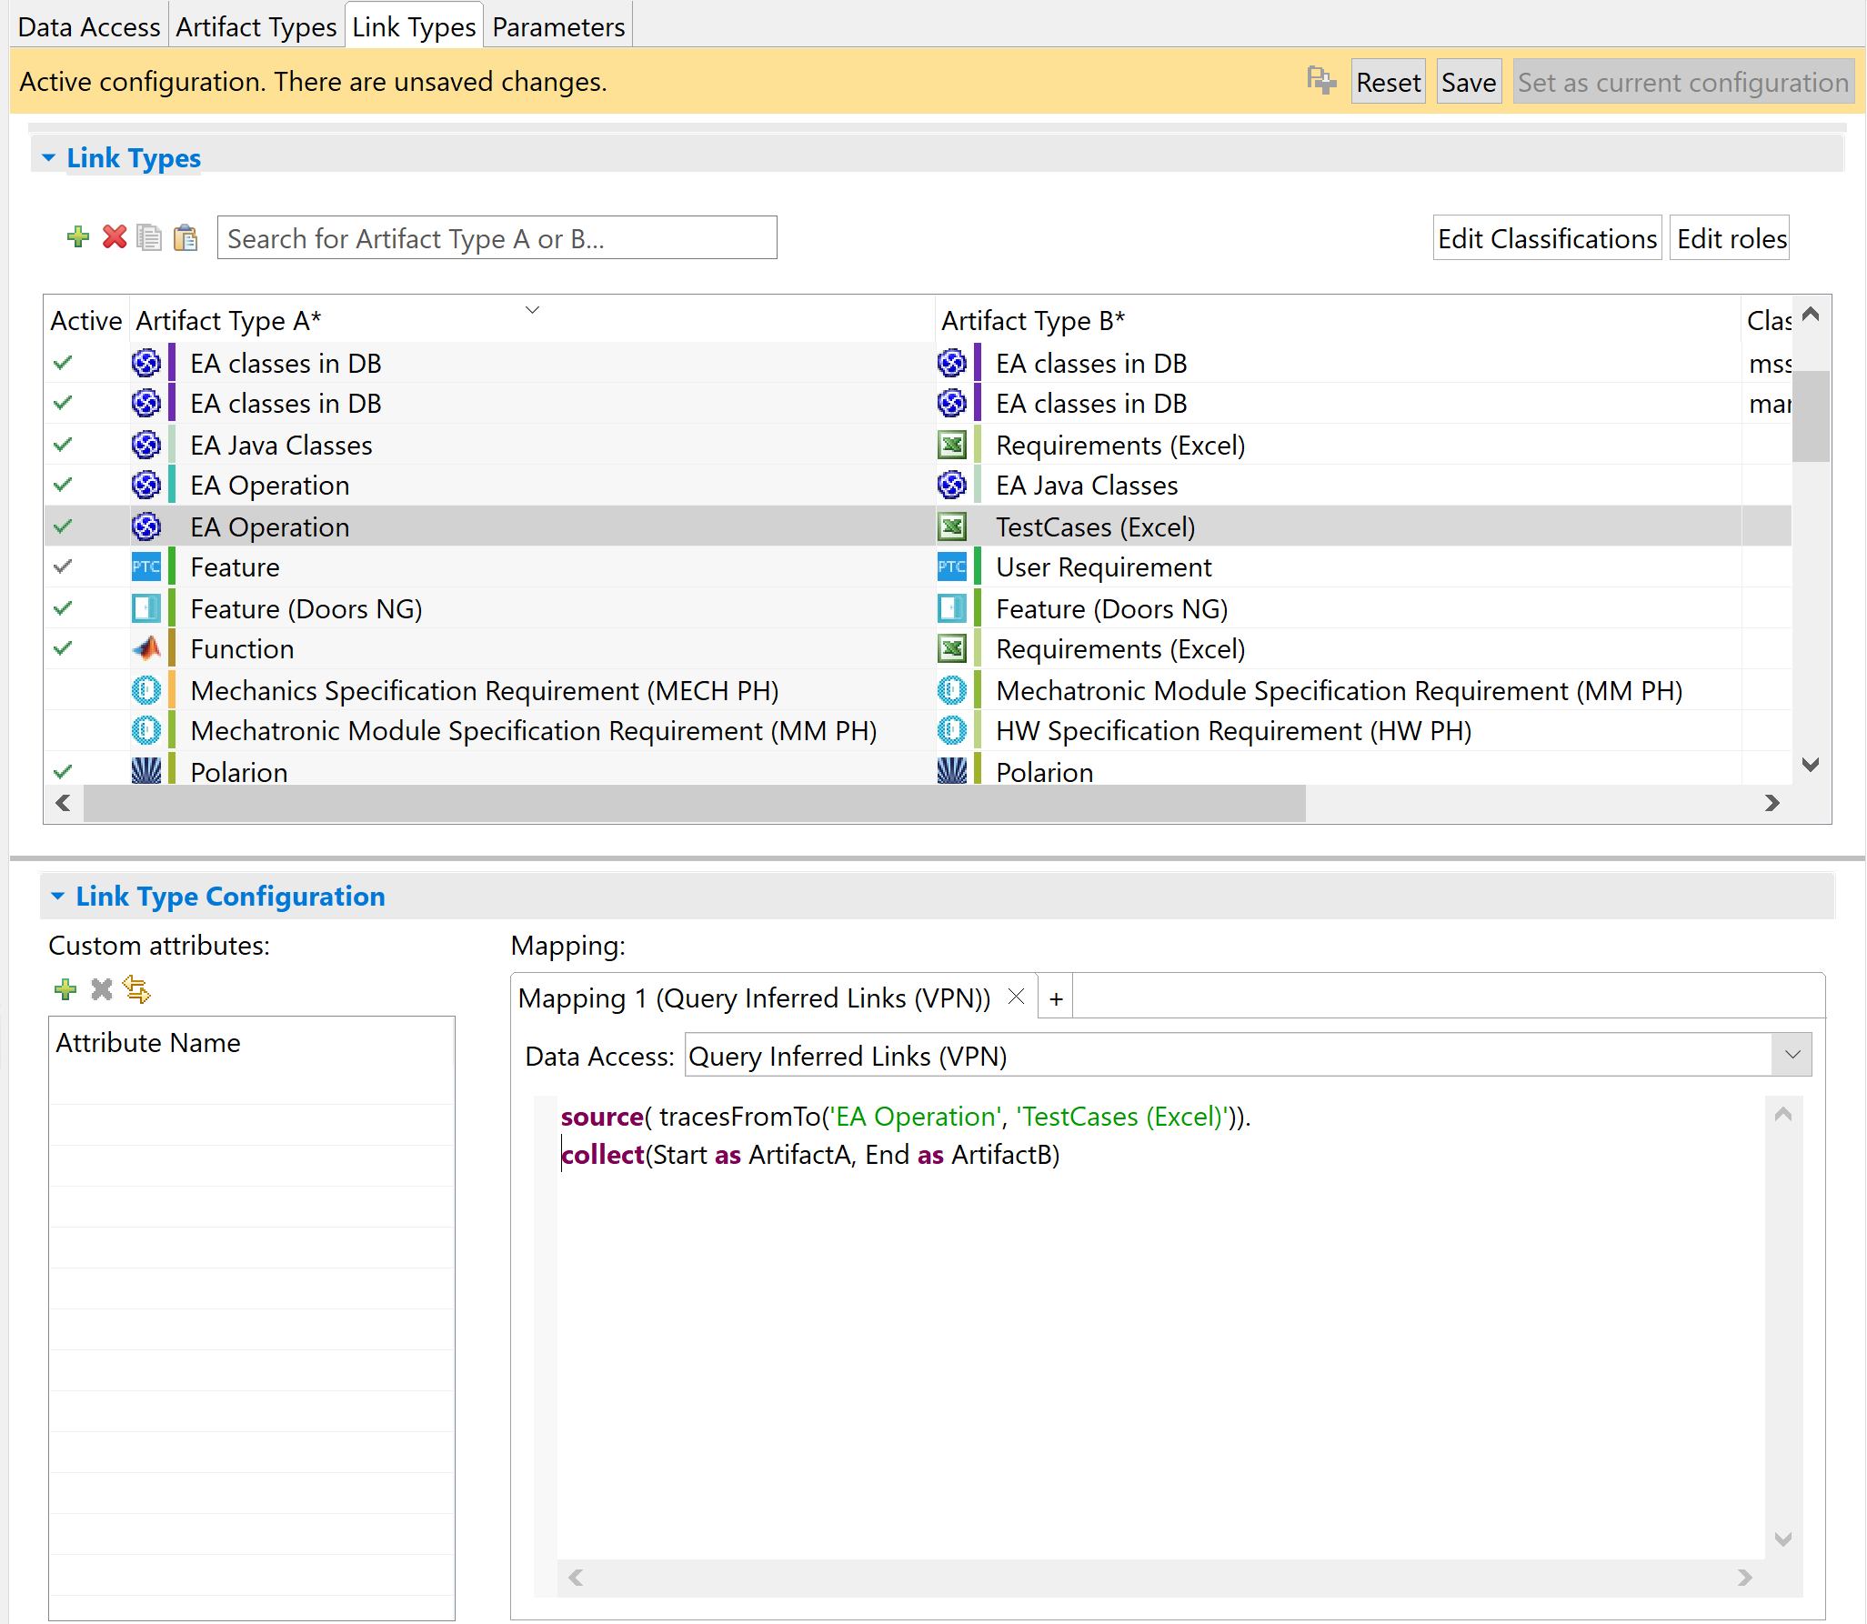Click table scroll right arrow
1867x1624 pixels.
click(1772, 803)
